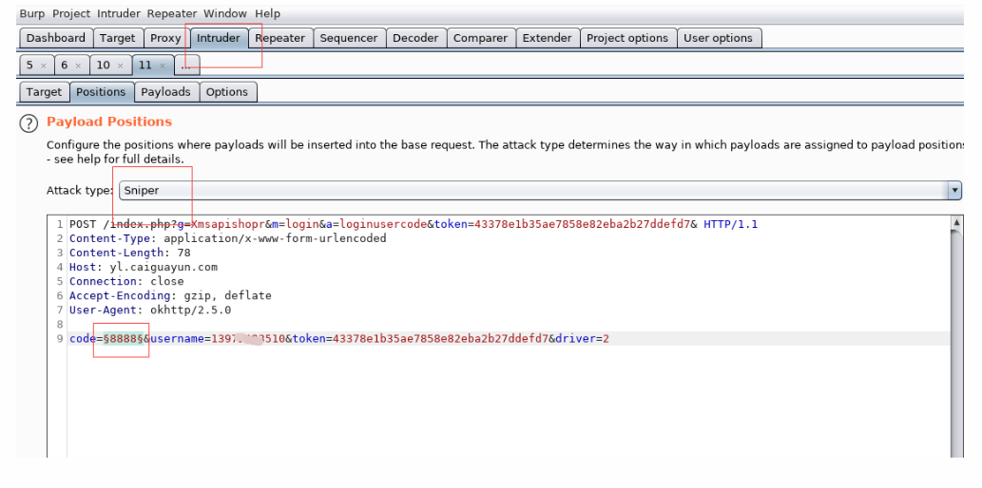Go to the Decoder tab
Image resolution: width=982 pixels, height=488 pixels.
point(415,38)
